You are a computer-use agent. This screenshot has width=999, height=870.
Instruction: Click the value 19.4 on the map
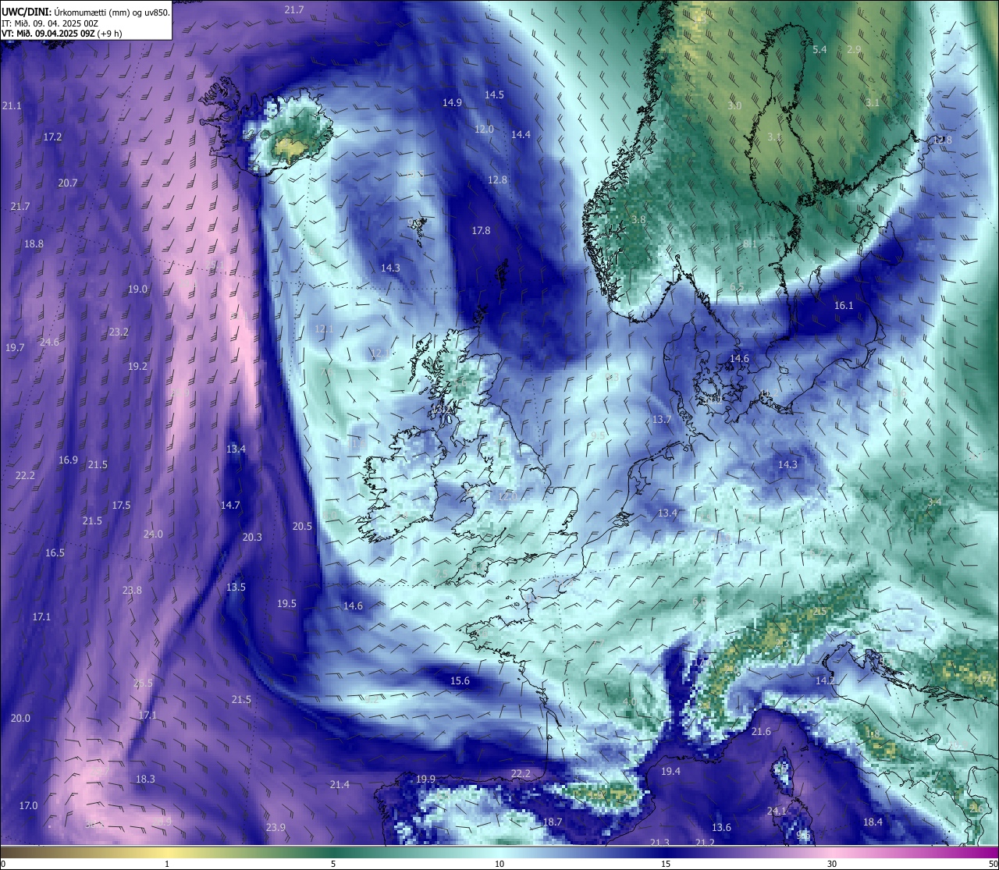(x=670, y=771)
